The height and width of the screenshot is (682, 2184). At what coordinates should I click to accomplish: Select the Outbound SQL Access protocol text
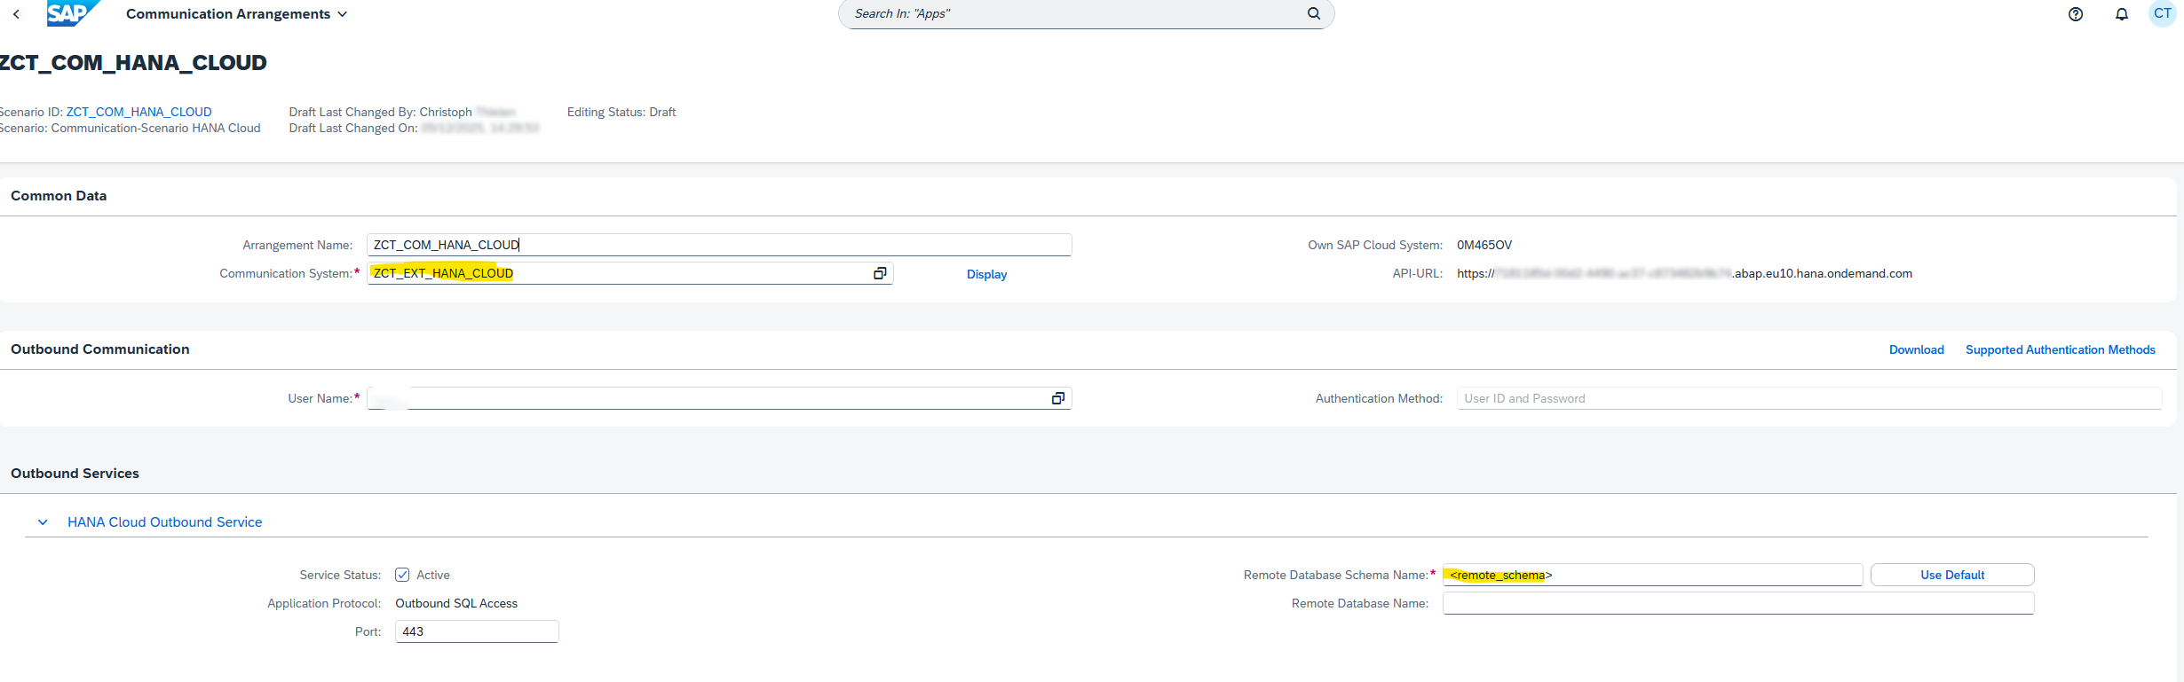click(456, 603)
